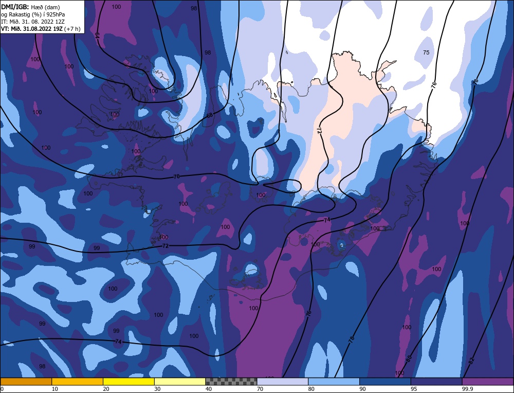Click the dark navy 95–99.9 legend swatch
Screen dimensions: 514x393
tap(436, 382)
